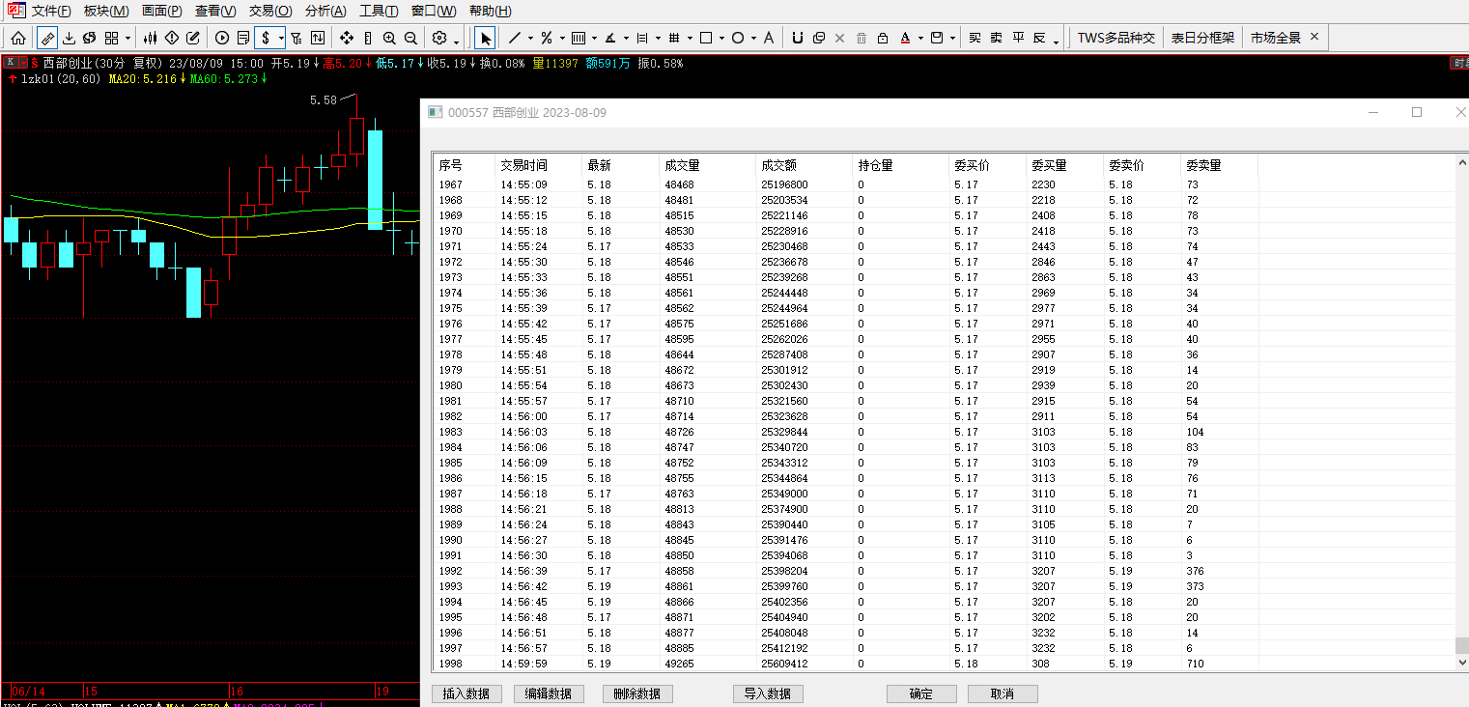Select the arrow pointer cursor tool
The image size is (1469, 707).
485,38
